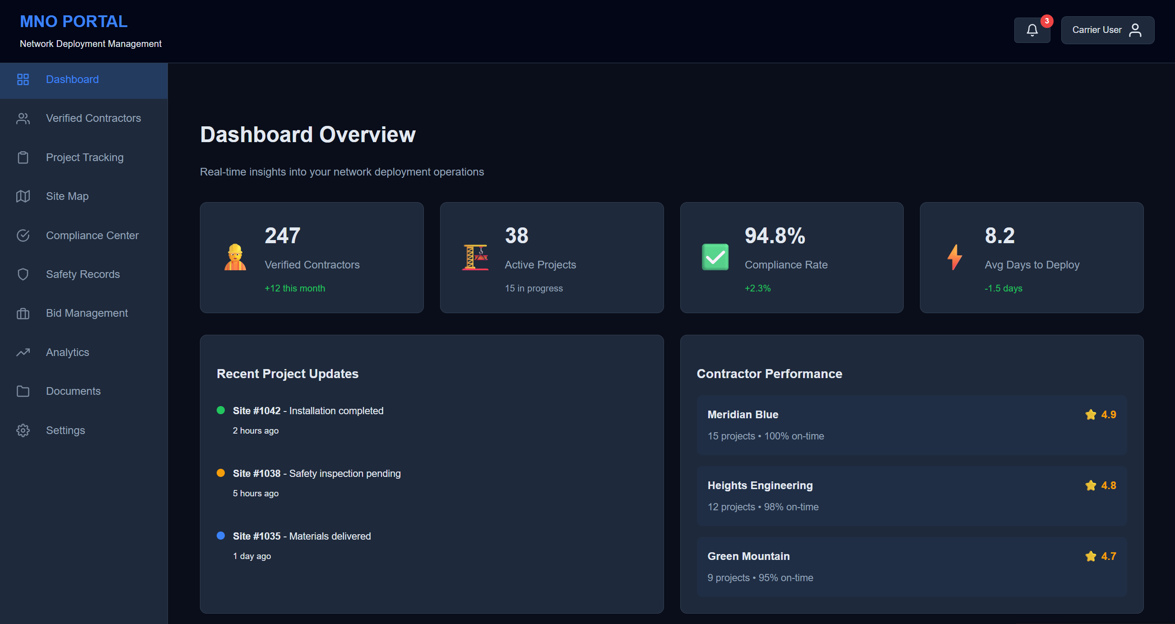Click the Project Tracking clipboard icon
Image resolution: width=1175 pixels, height=624 pixels.
point(23,157)
